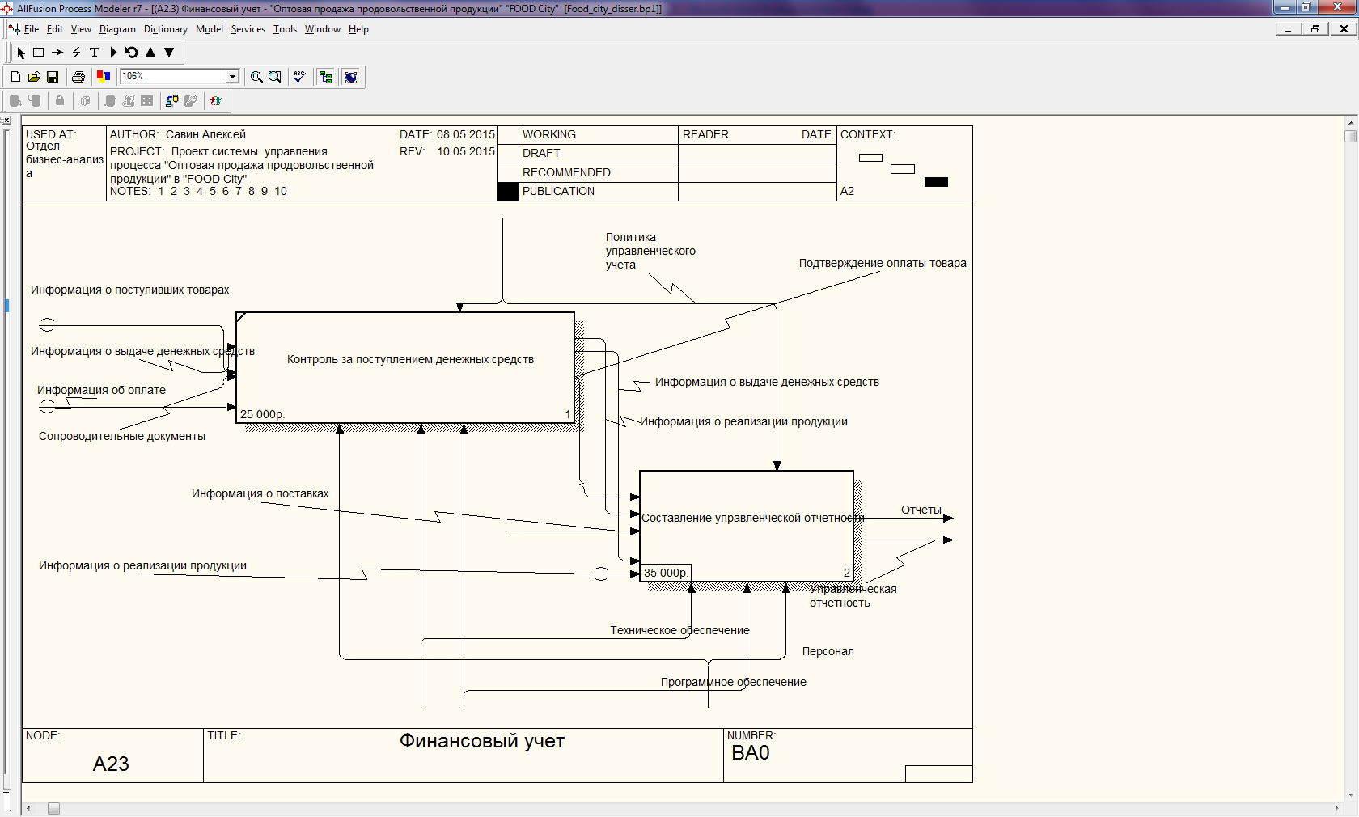Screen dimensions: 1359x817
Task: Select the Squiggle lightning tool
Action: point(76,53)
